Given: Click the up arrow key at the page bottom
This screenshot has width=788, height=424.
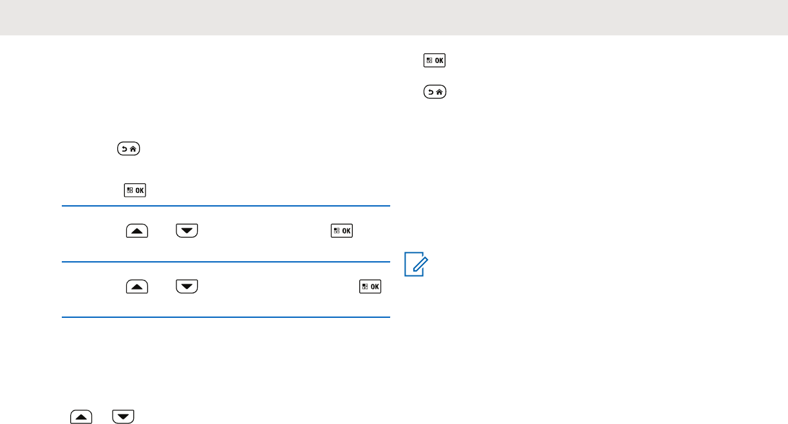Looking at the screenshot, I should (82, 418).
